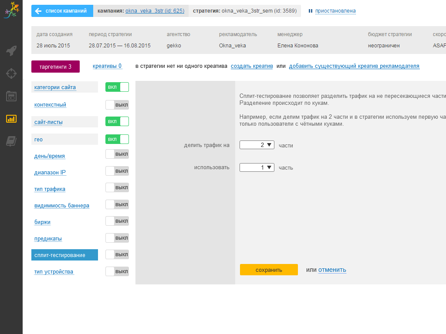Disable the категории сайта targeting toggle
446x334 pixels.
coord(117,87)
